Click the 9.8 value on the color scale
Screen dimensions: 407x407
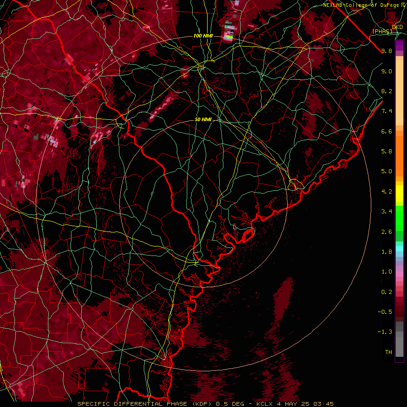pos(387,51)
